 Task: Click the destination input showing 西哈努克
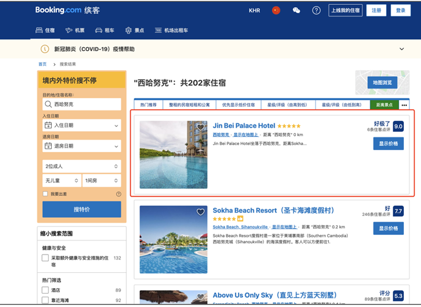(81, 104)
